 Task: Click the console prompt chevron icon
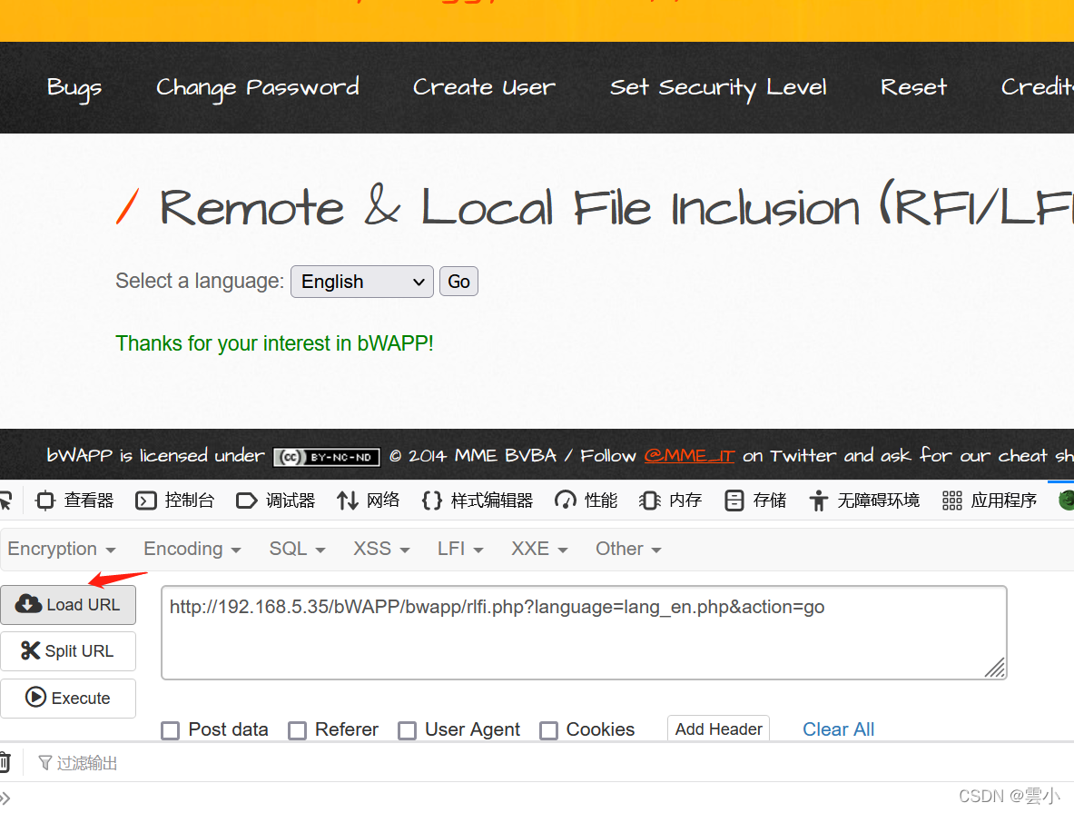point(5,798)
